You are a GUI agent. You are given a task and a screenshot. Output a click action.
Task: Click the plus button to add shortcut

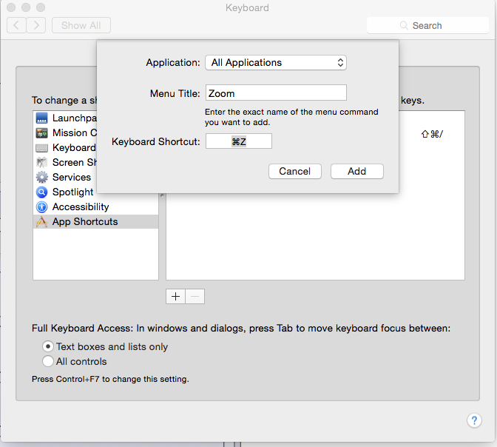click(175, 296)
